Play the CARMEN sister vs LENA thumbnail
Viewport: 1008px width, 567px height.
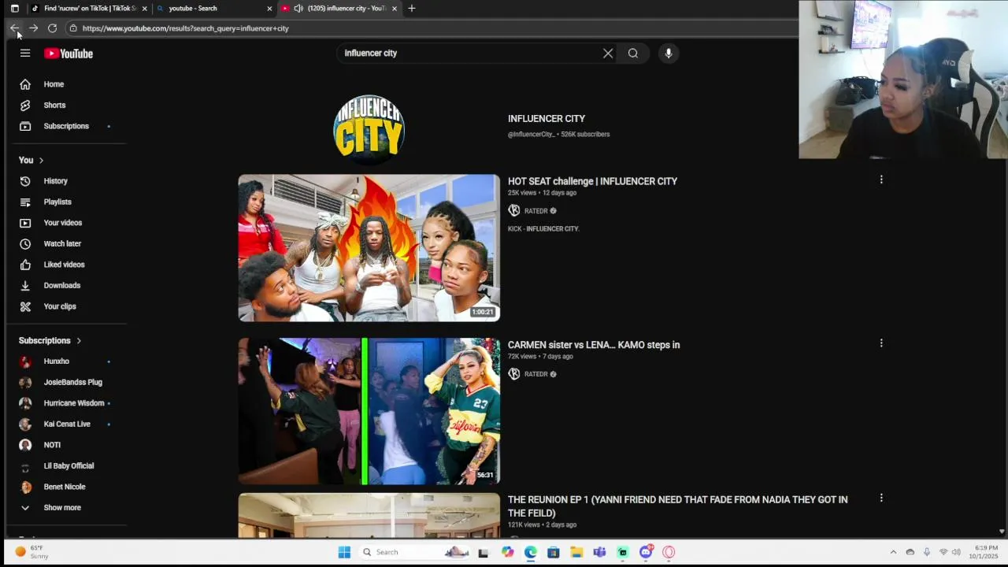pyautogui.click(x=369, y=411)
